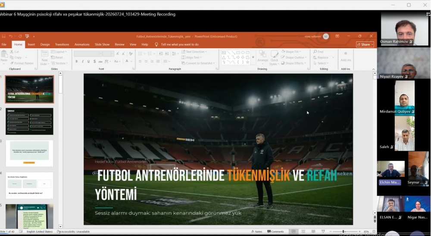The width and height of the screenshot is (431, 236).
Task: Click the Undo arrow icon
Action: [10, 36]
